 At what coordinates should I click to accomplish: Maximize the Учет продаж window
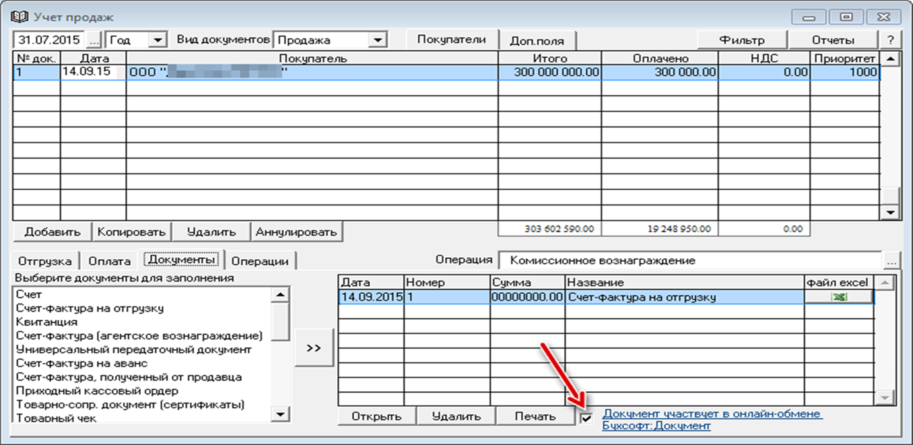pyautogui.click(x=846, y=17)
